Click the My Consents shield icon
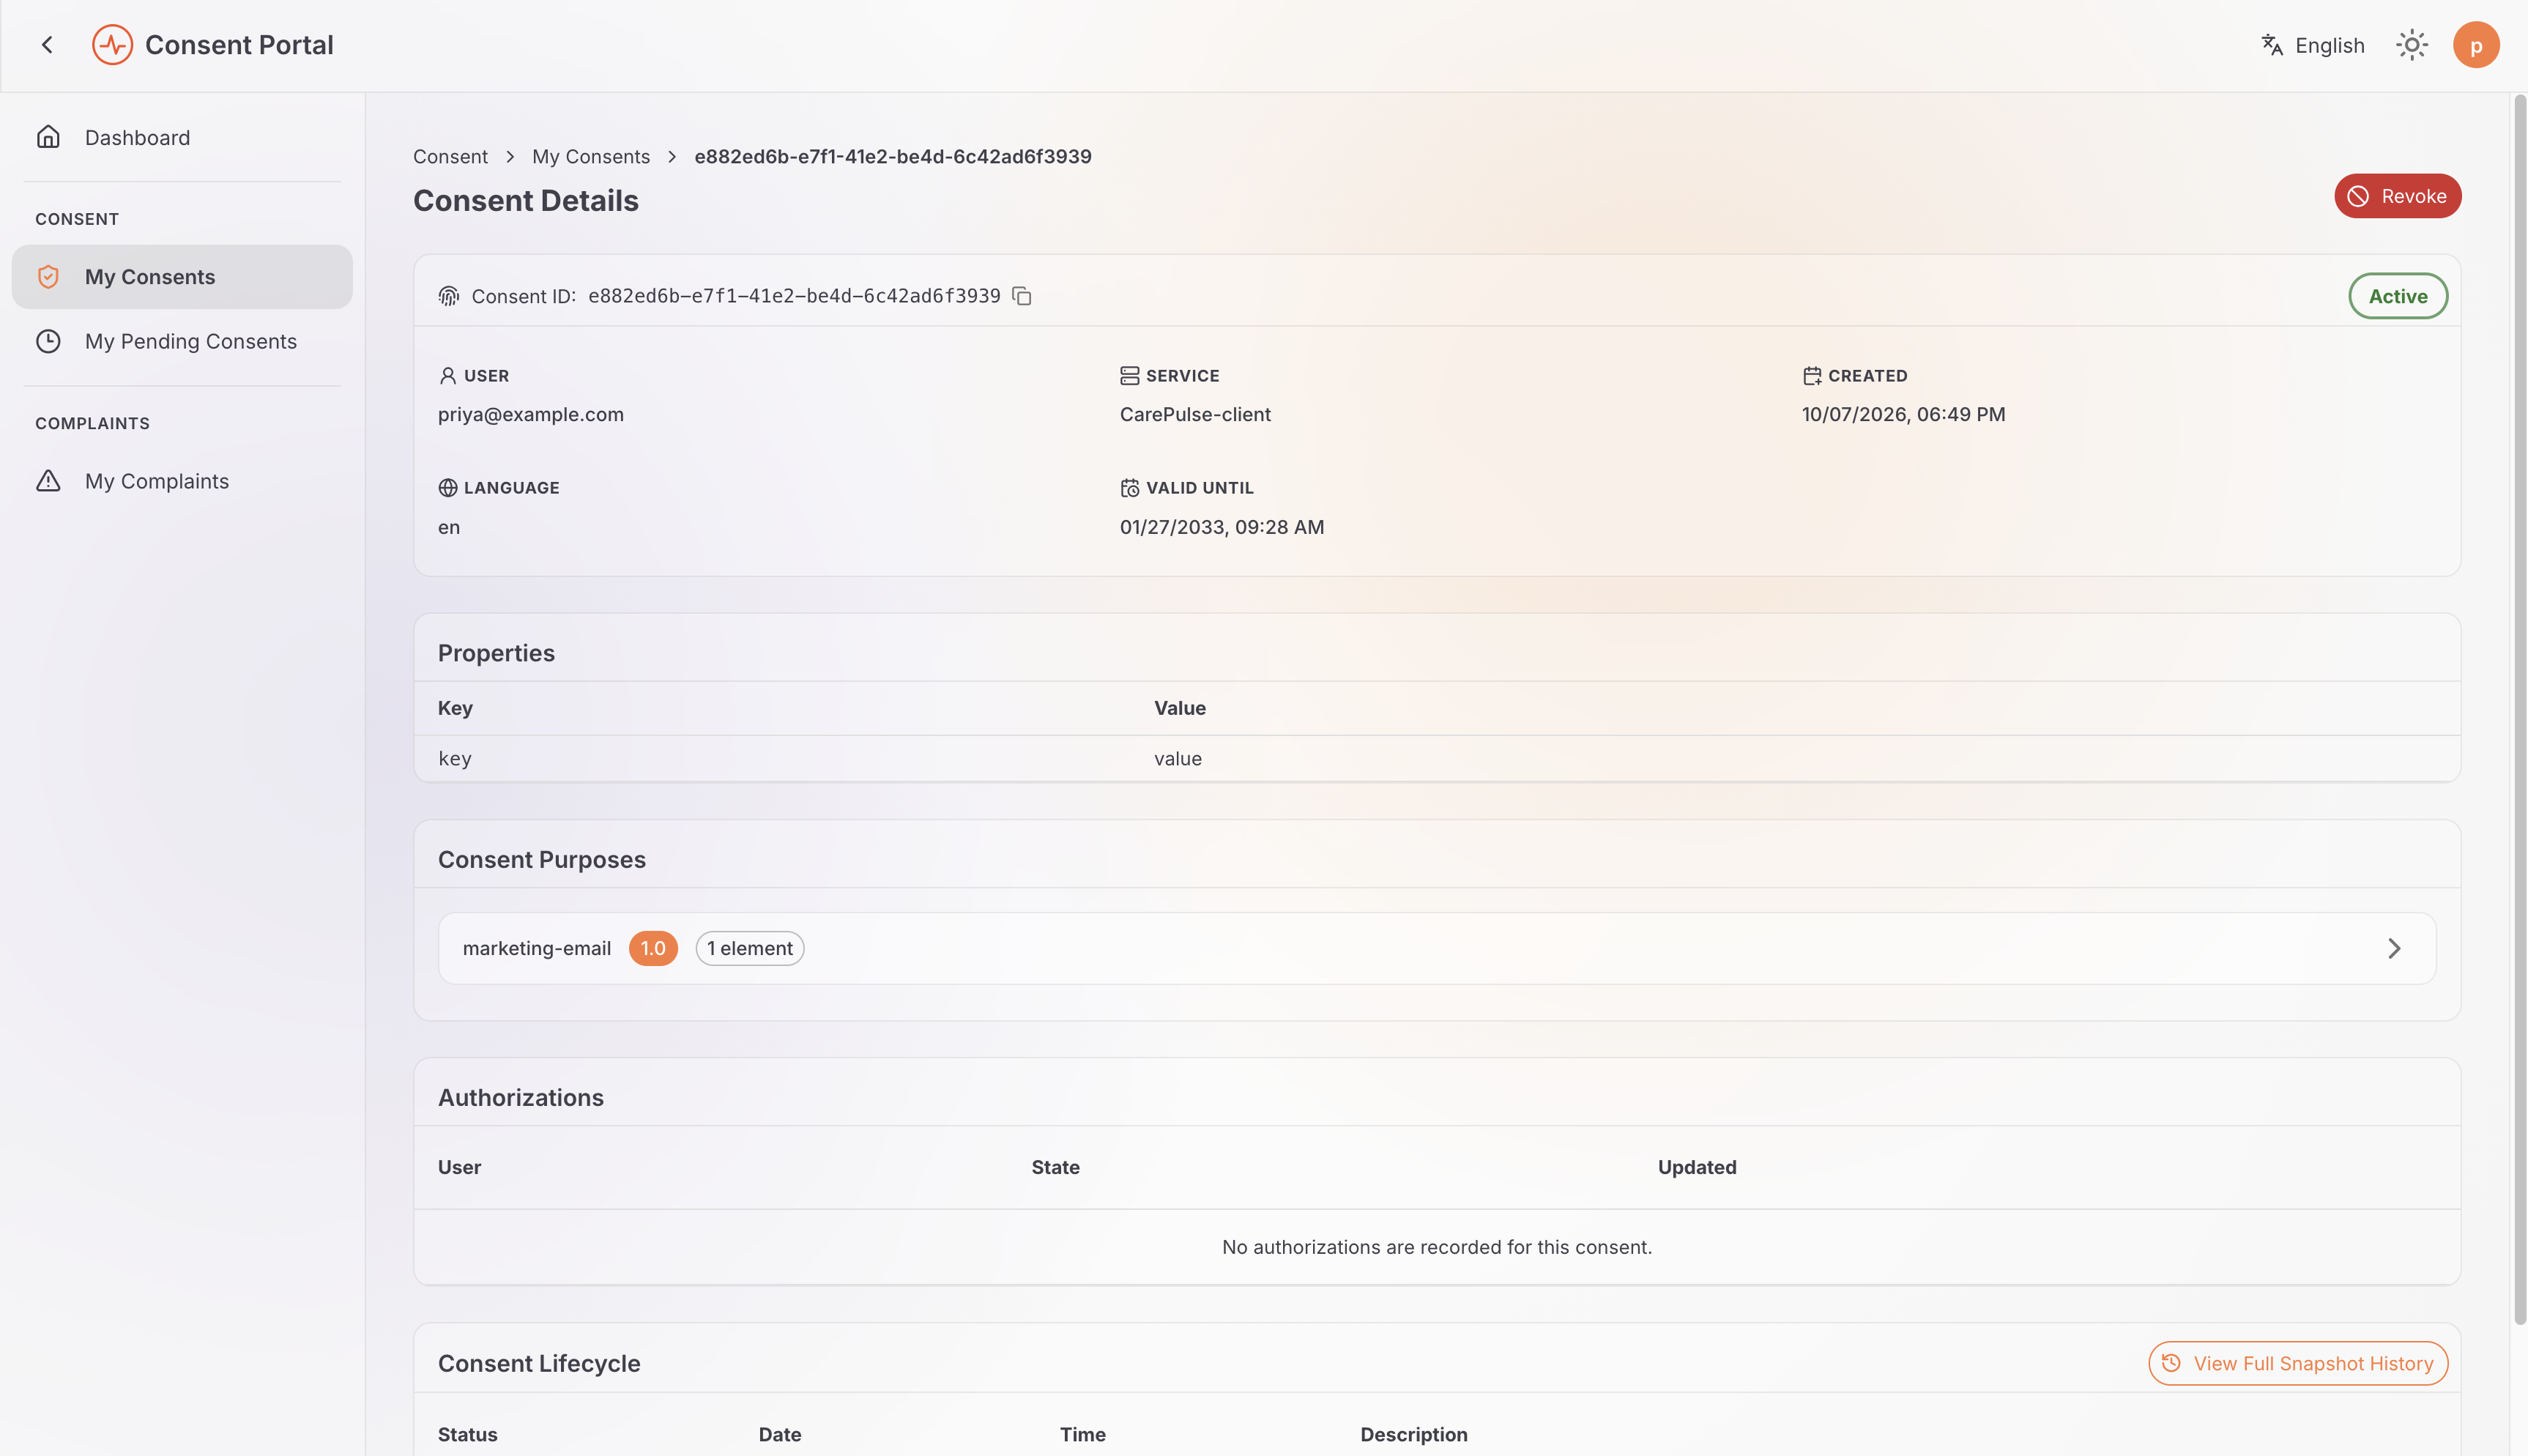This screenshot has height=1456, width=2528. (48, 277)
